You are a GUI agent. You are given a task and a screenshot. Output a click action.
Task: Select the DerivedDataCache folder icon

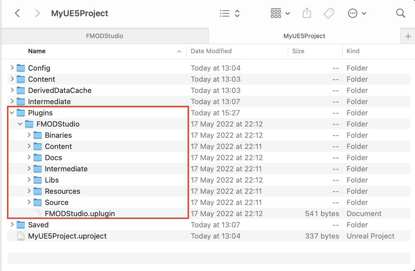click(x=21, y=90)
